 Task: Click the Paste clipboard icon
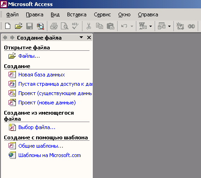pos(111,26)
